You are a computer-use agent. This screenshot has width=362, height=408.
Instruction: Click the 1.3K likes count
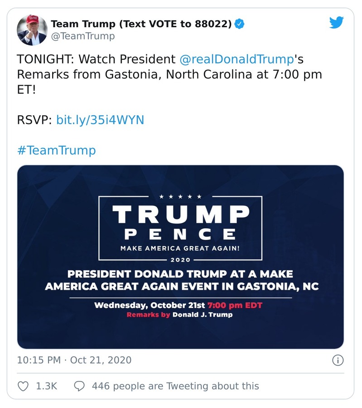[x=46, y=386]
